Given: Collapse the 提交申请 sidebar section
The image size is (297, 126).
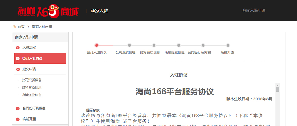Looking at the screenshot, I should [x=18, y=69].
